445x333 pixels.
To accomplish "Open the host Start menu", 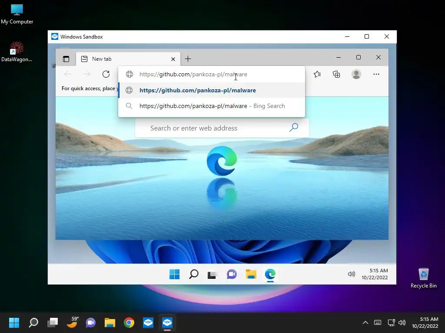I will (14, 323).
